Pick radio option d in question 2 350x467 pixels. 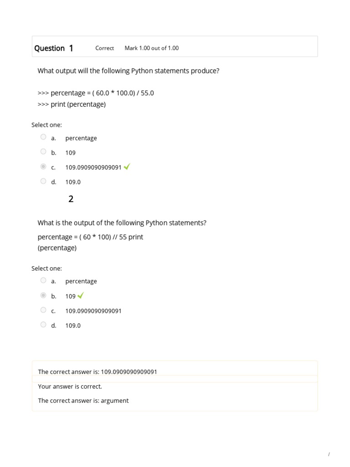point(43,325)
